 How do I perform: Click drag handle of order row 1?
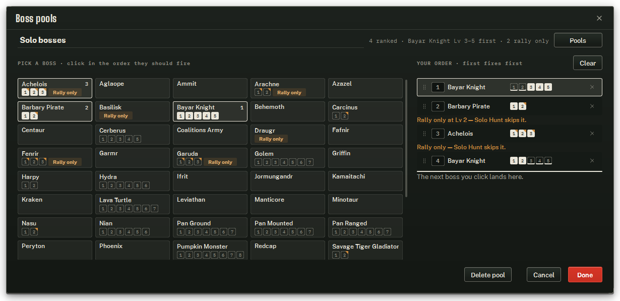coord(424,87)
